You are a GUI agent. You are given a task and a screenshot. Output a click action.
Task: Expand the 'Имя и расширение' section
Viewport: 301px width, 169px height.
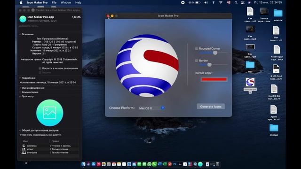(x=20, y=88)
